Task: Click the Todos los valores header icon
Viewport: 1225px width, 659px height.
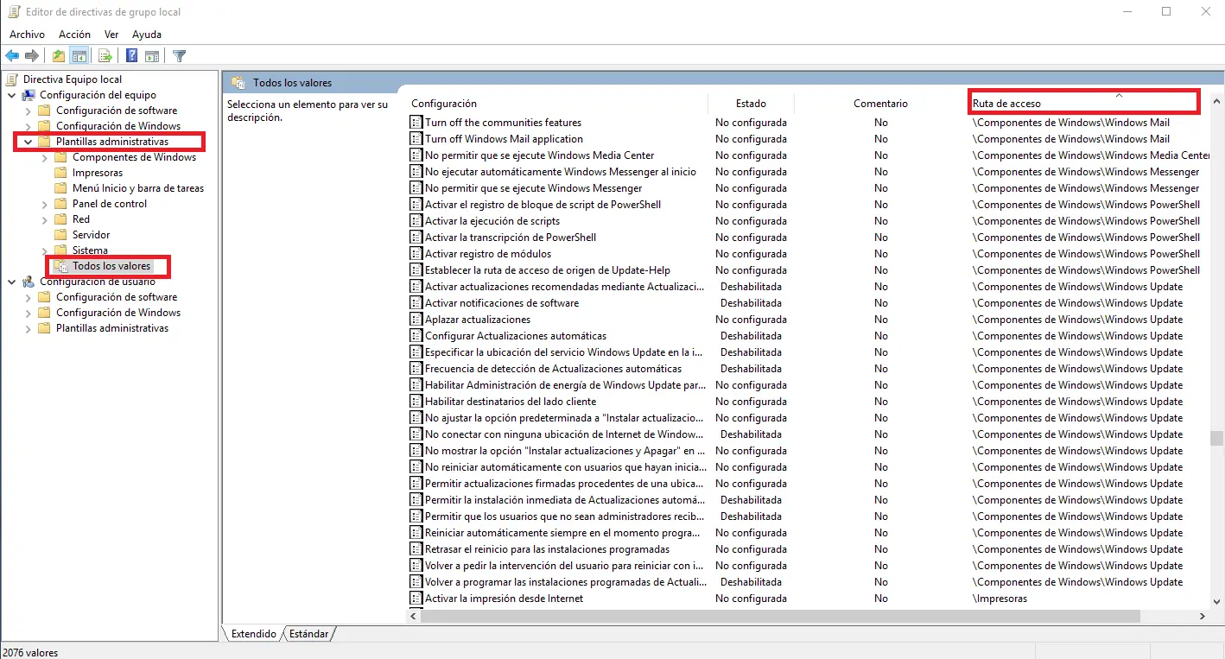Action: coord(238,83)
